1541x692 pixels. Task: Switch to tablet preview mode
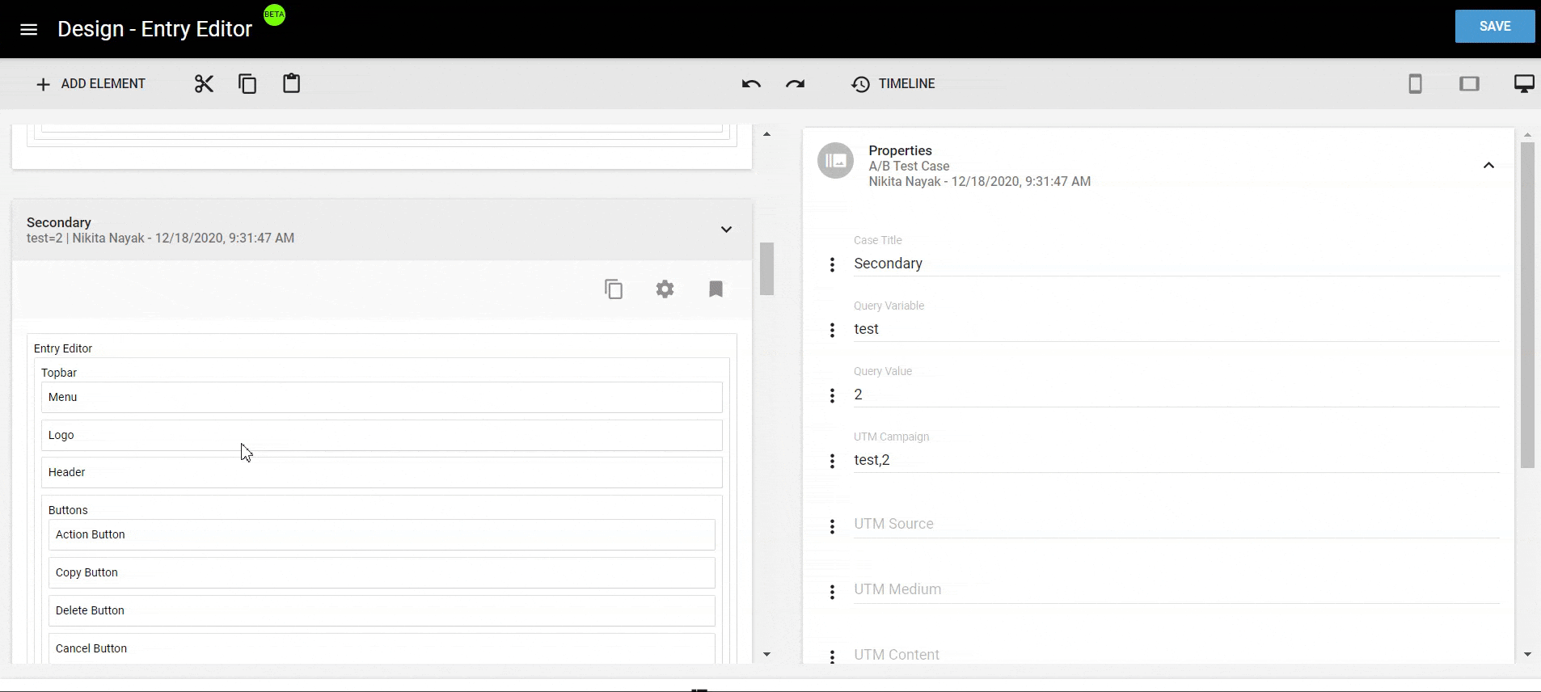pyautogui.click(x=1469, y=84)
